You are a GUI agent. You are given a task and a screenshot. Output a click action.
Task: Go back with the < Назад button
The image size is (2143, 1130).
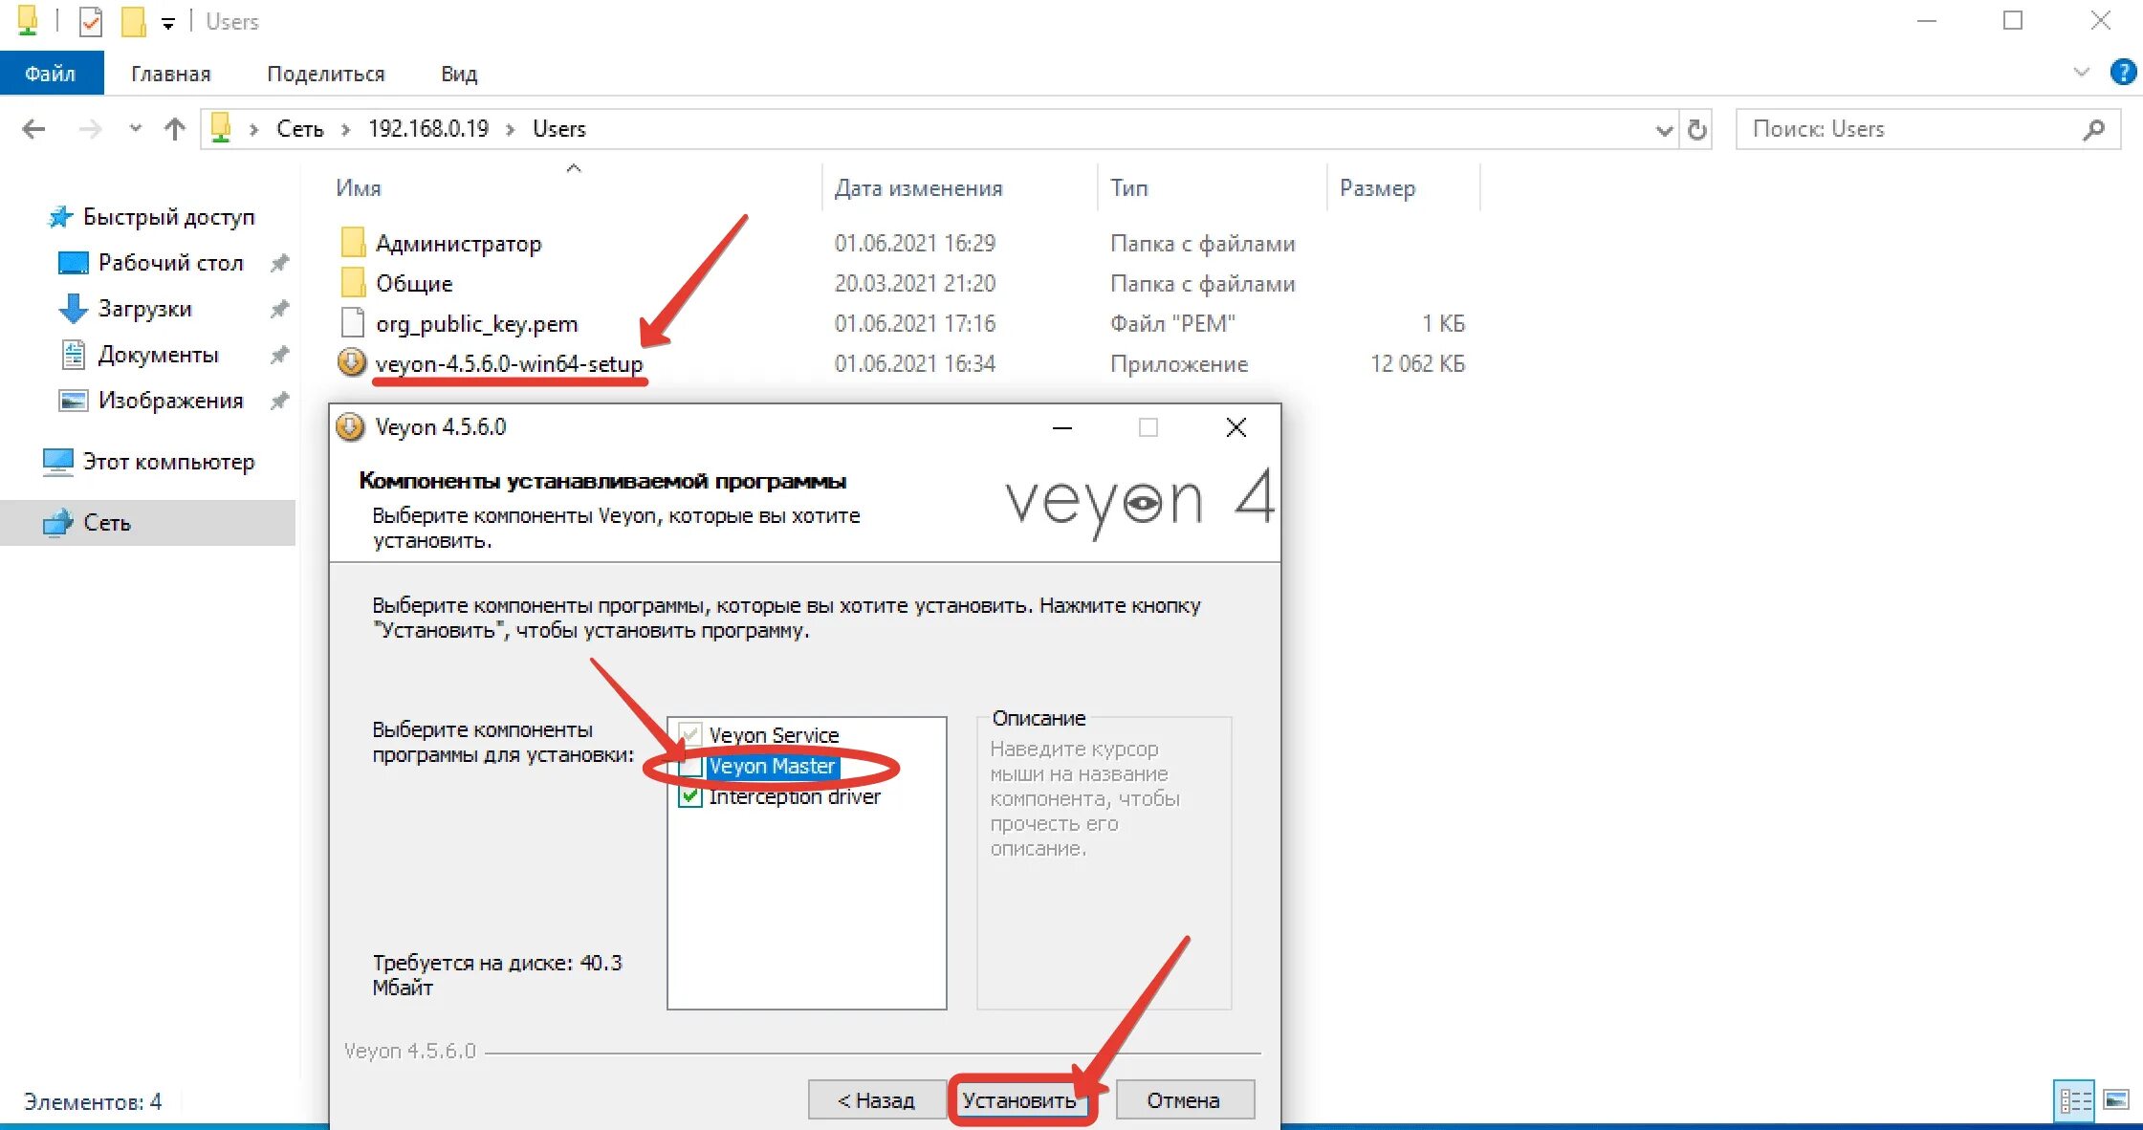[877, 1099]
